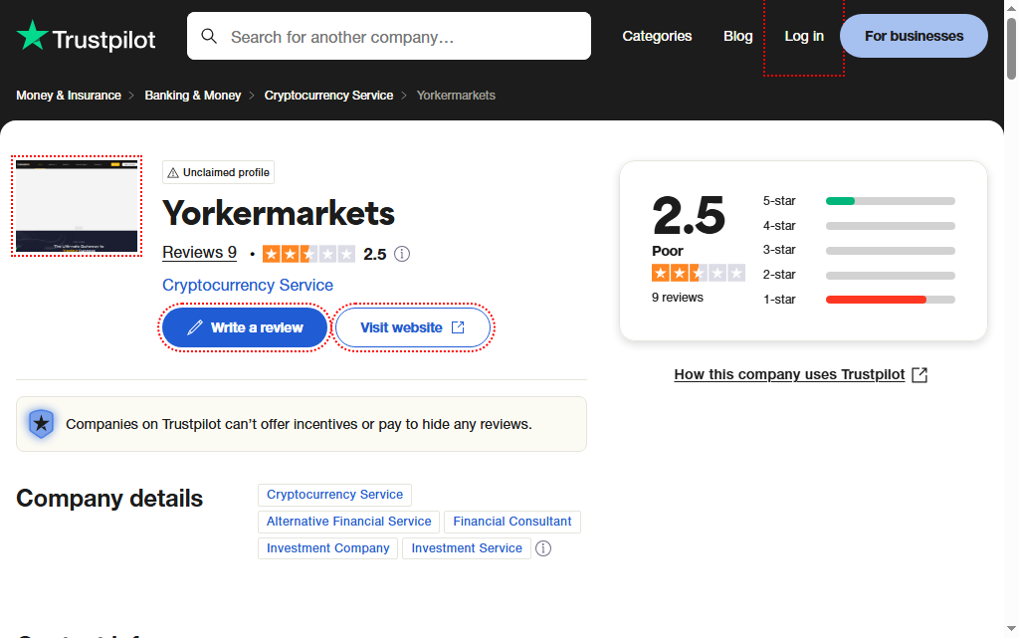Open Cryptocurrency Service breadcrumb
Viewport: 1019px width, 638px height.
click(328, 96)
